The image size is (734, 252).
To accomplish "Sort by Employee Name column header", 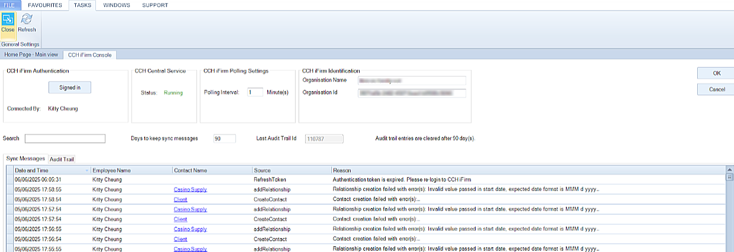I will 131,170.
